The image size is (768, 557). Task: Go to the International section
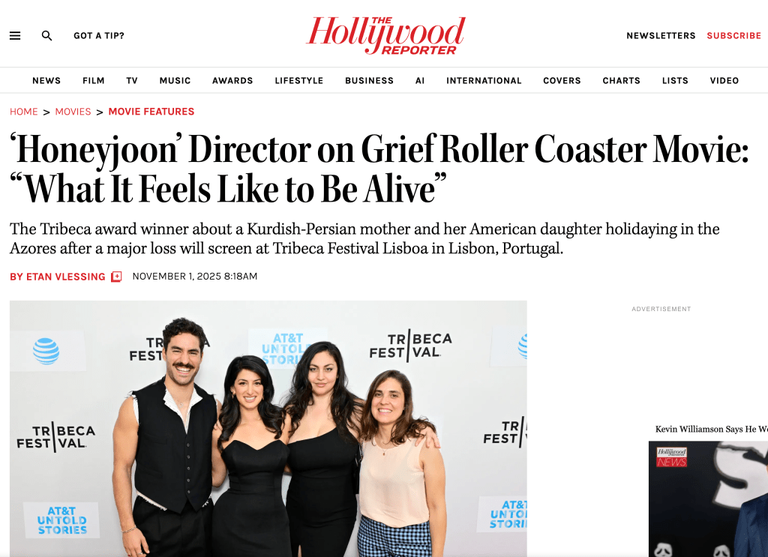pos(484,81)
